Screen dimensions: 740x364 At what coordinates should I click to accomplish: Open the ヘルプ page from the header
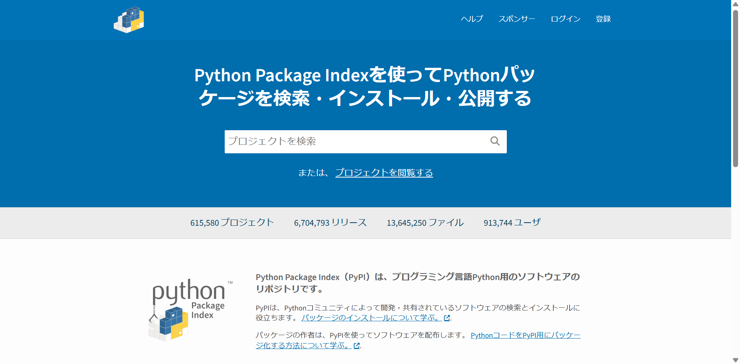click(x=472, y=19)
